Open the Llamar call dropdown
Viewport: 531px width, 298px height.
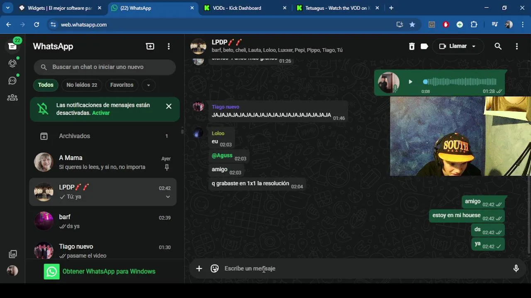tap(458, 46)
